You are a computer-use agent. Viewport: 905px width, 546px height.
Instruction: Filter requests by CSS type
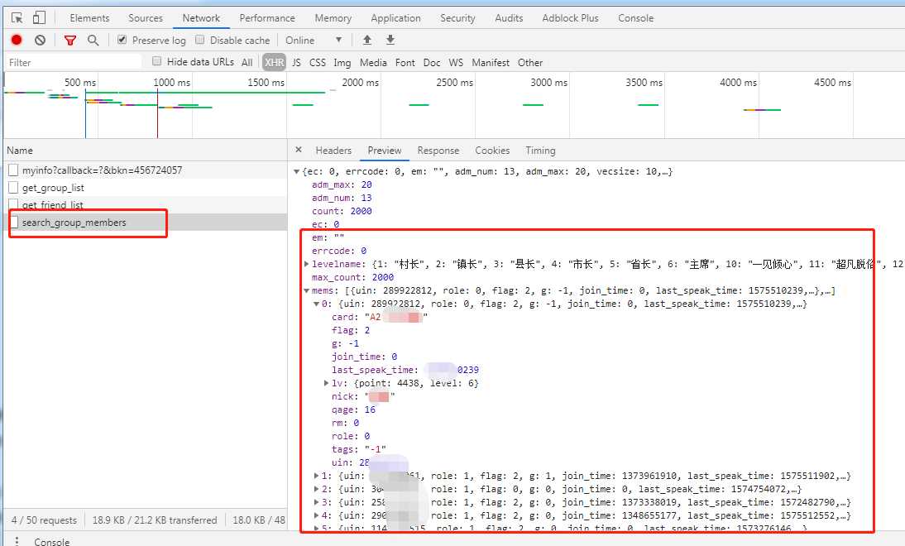pos(318,62)
